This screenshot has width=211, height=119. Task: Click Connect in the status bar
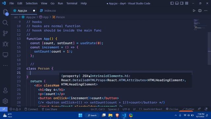coord(31,109)
